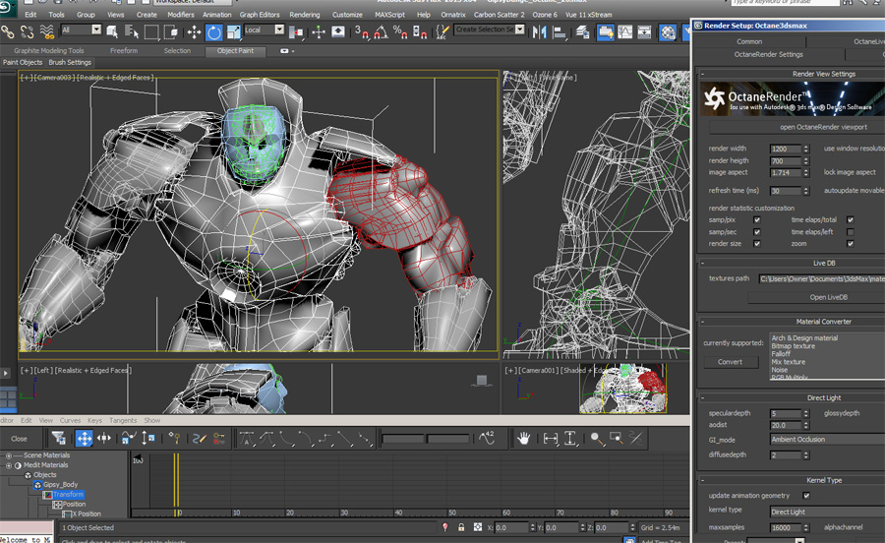
Task: Click the Filters icon in curve editor
Action: click(58, 438)
